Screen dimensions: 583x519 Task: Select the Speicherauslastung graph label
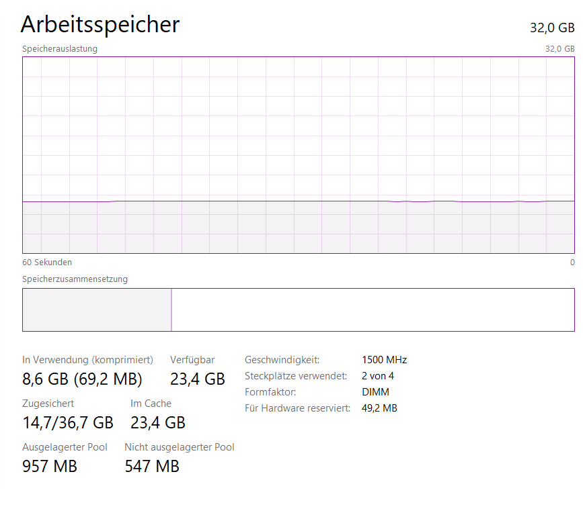click(x=60, y=49)
